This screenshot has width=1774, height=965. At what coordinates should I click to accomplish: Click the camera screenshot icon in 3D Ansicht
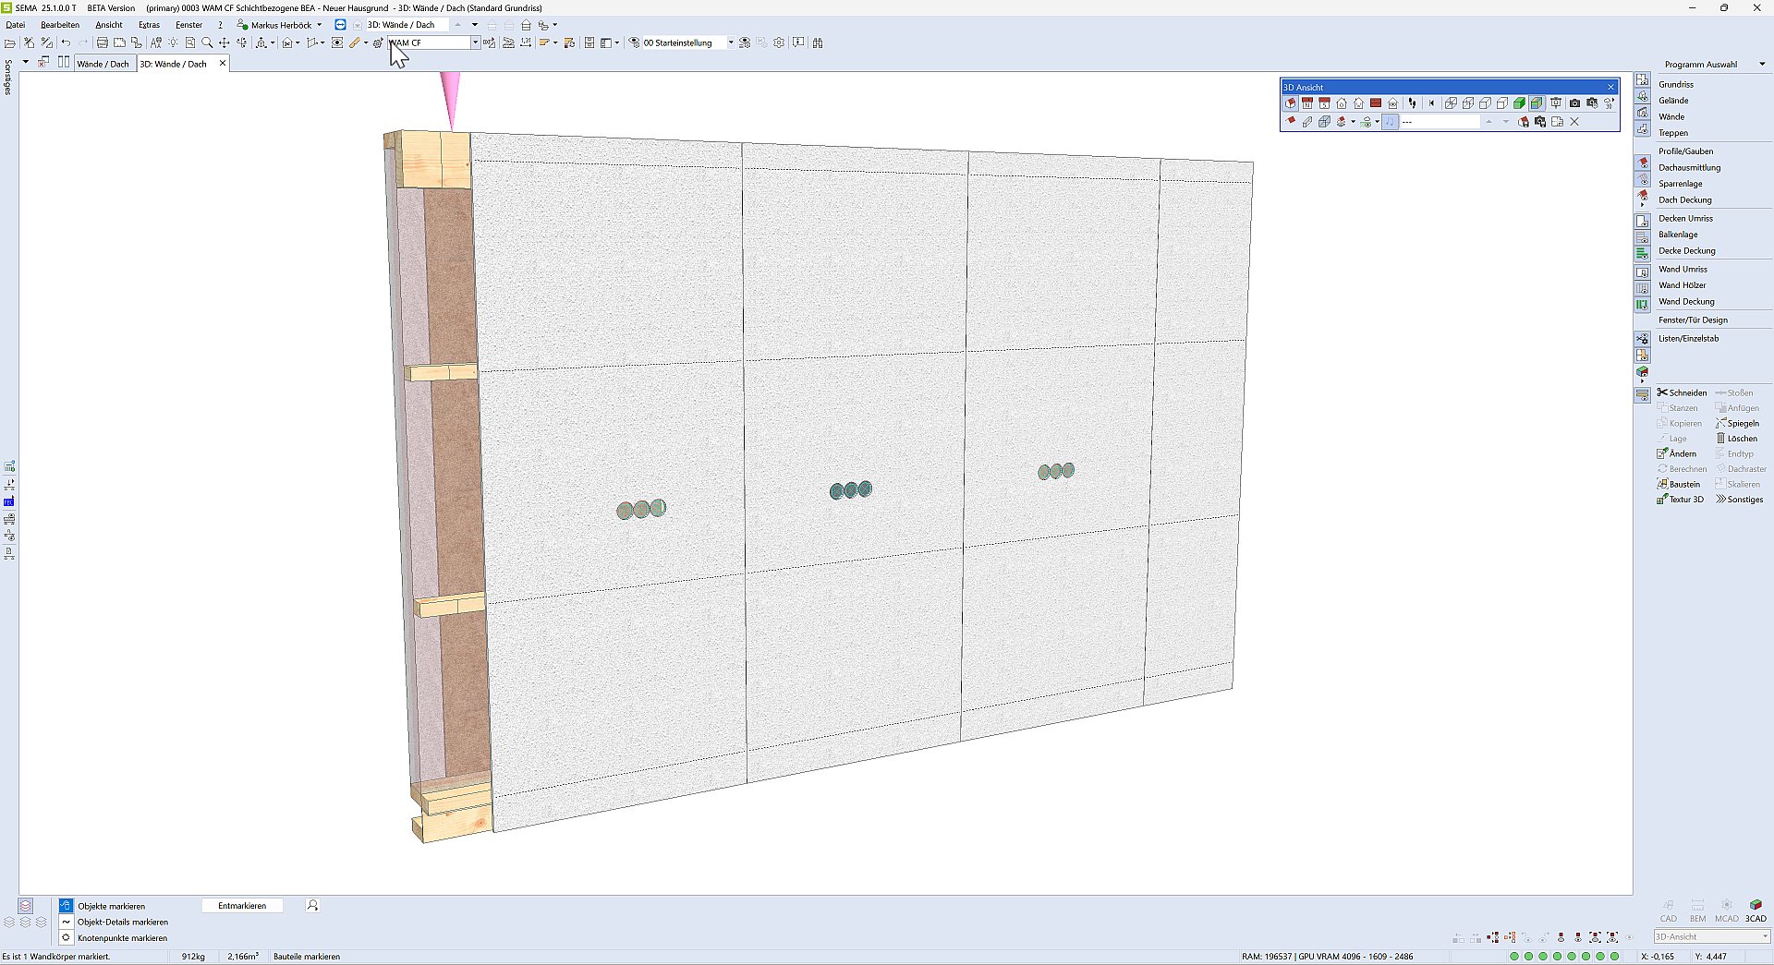tap(1574, 103)
